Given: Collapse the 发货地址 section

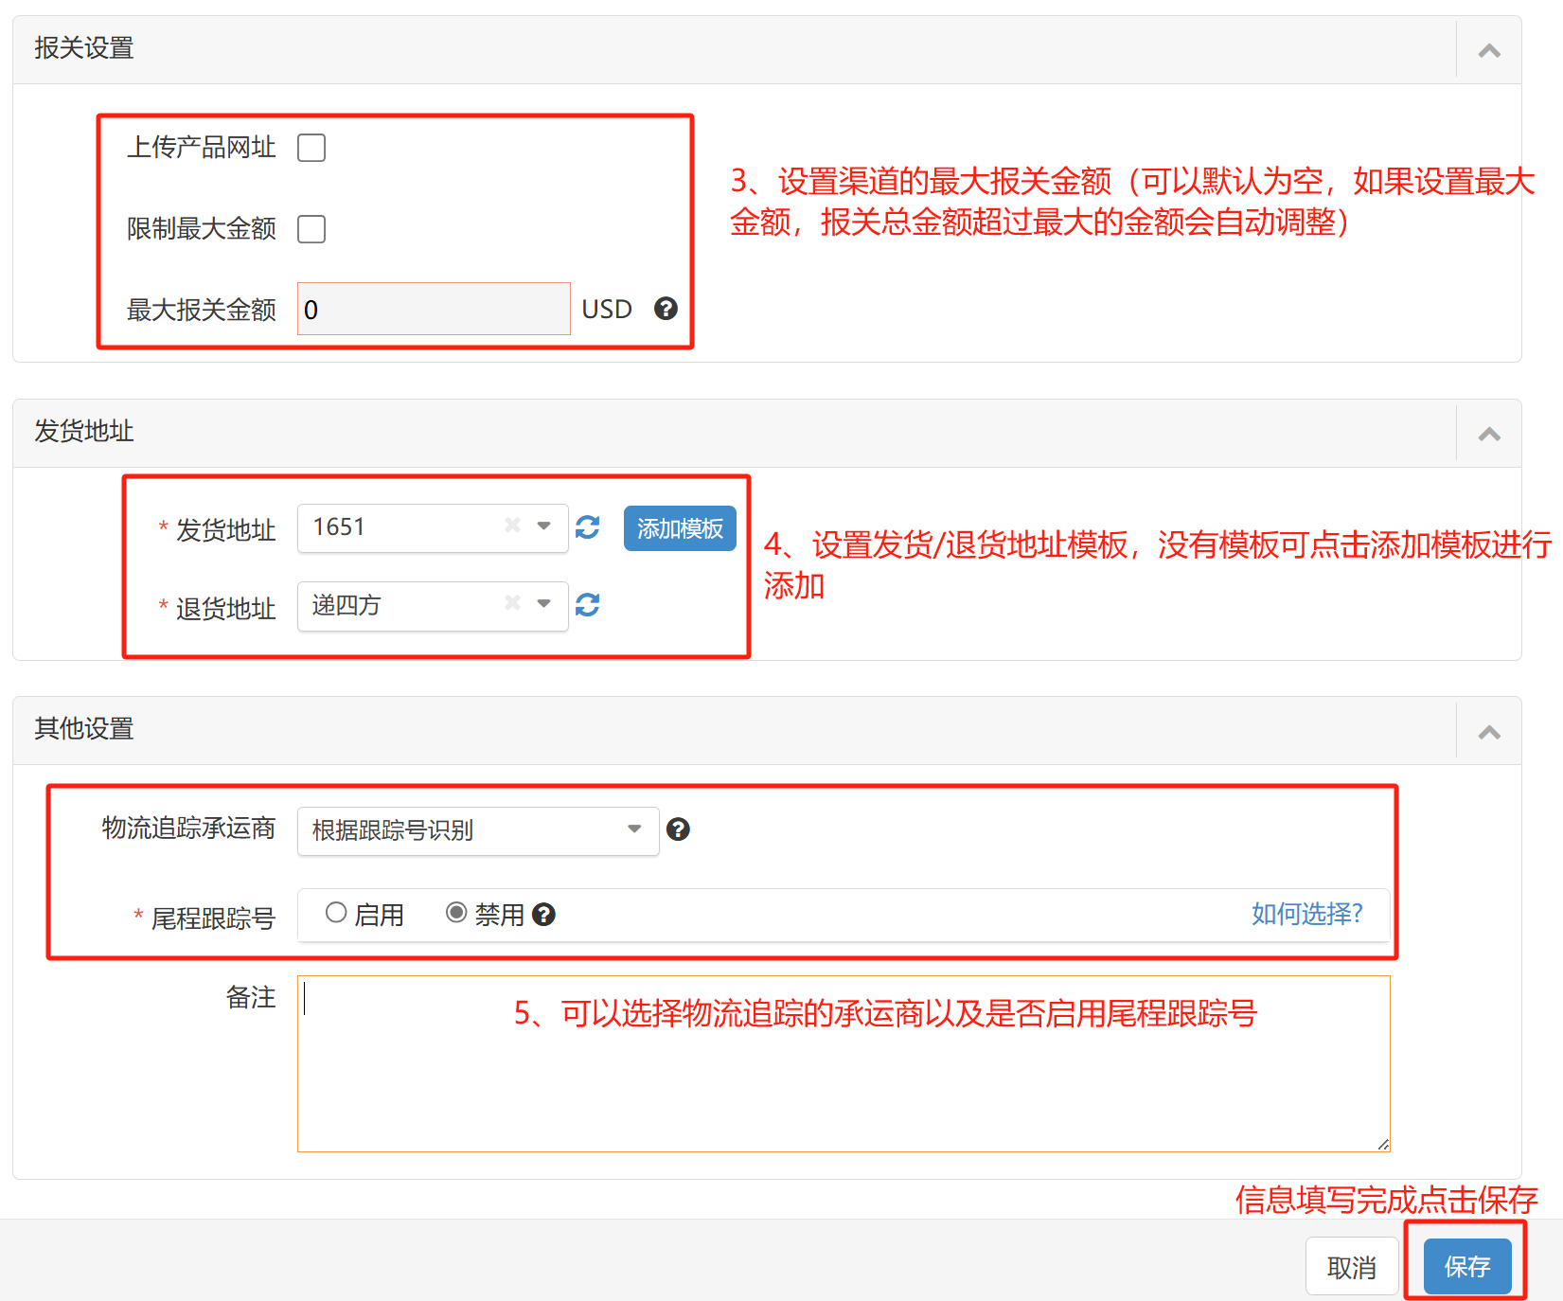Looking at the screenshot, I should 1488,434.
